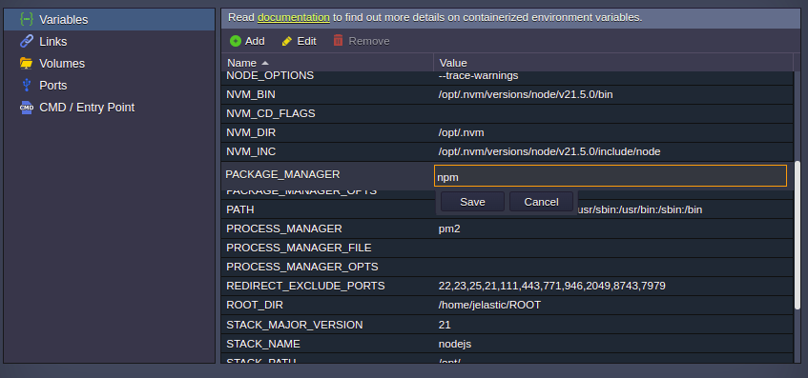The height and width of the screenshot is (378, 808).
Task: Add a new environment variable
Action: (x=247, y=41)
